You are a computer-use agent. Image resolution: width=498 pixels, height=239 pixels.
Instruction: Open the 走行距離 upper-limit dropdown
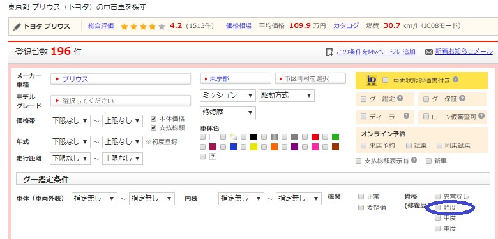(x=123, y=159)
